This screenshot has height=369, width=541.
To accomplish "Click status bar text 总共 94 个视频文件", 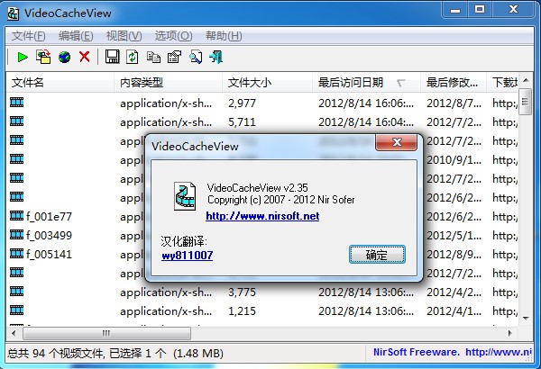I will point(55,353).
